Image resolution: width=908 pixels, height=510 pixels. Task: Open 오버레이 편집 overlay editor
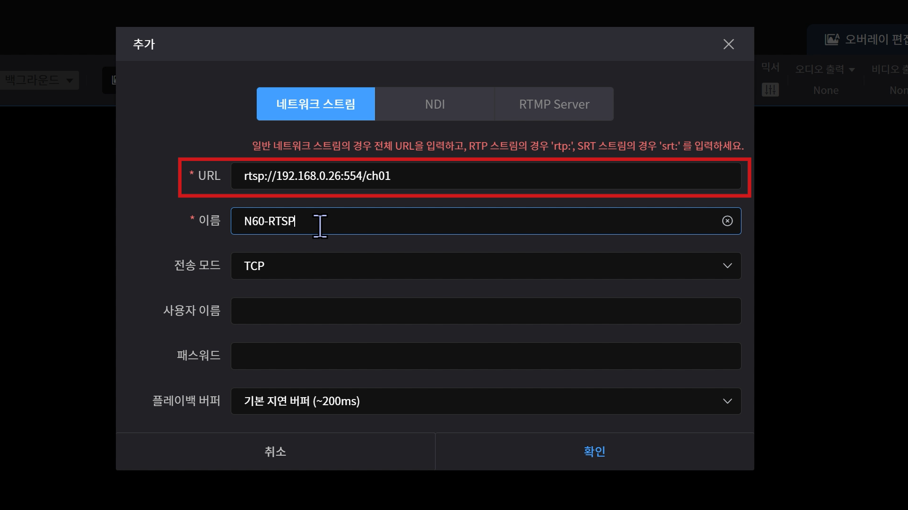pos(865,40)
